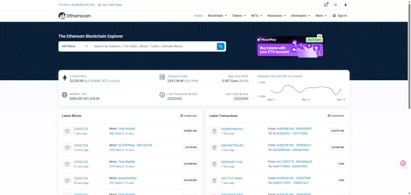Open the All Filters dropdown
Image resolution: width=411 pixels, height=195 pixels.
click(75, 47)
